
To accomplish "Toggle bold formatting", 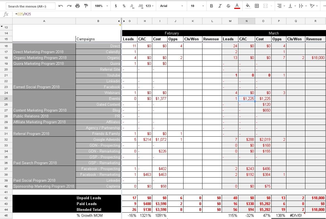I will [211, 6].
